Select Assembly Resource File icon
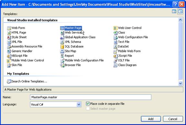The height and width of the screenshot is (125, 186). (9, 47)
